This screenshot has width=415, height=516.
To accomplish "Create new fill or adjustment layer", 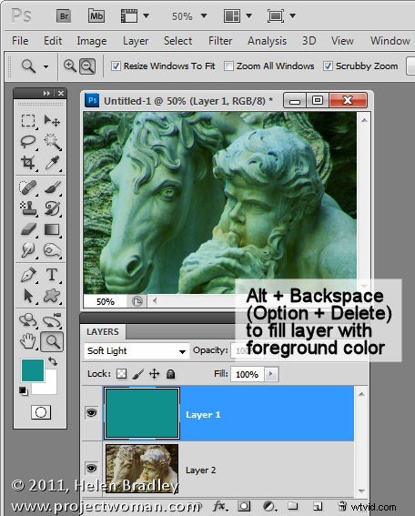I will tap(268, 506).
